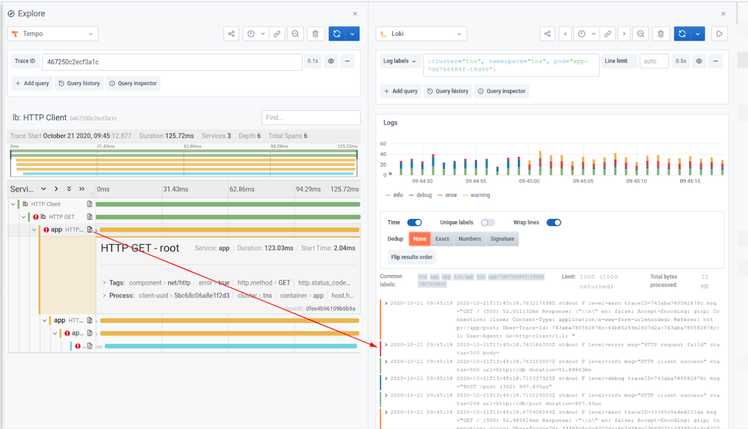Expand the Process section of span details

tap(104, 296)
